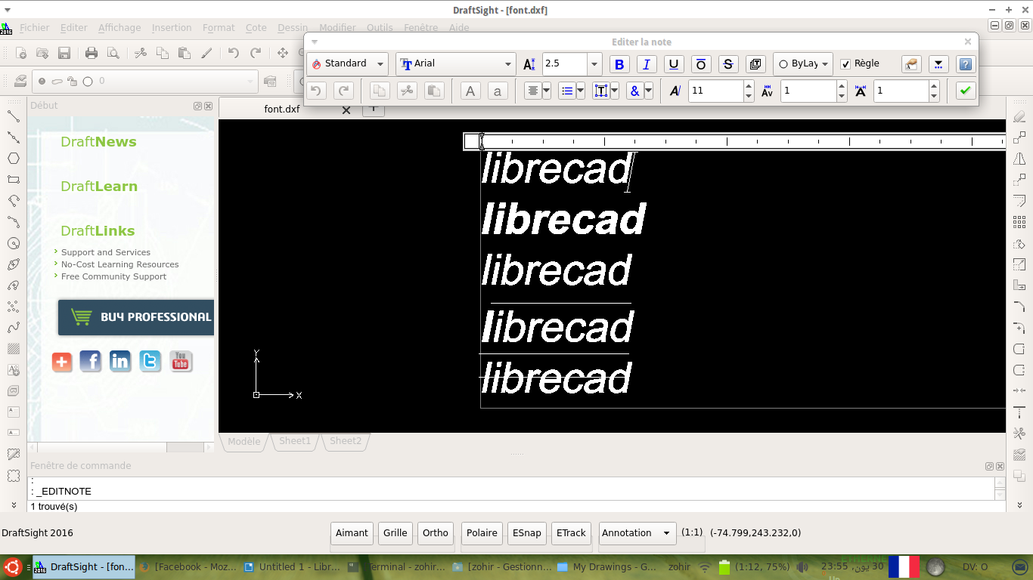The width and height of the screenshot is (1033, 580).
Task: Toggle ESnap in the status bar
Action: coord(526,533)
